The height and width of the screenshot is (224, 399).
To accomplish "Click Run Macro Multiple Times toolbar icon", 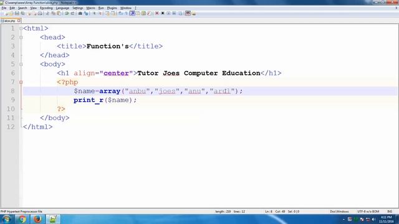I will coord(174,13).
